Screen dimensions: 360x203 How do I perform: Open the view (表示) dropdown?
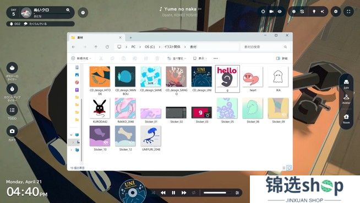point(200,58)
